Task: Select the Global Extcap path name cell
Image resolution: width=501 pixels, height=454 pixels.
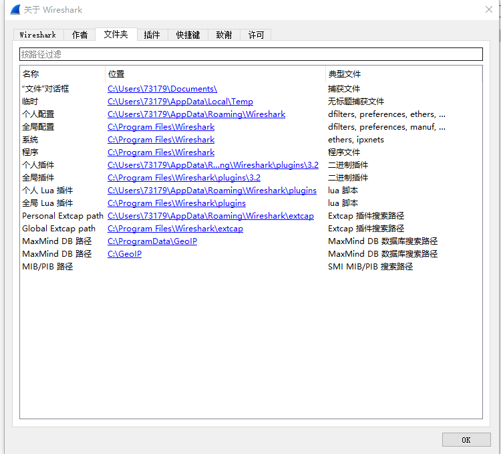Action: coord(59,229)
